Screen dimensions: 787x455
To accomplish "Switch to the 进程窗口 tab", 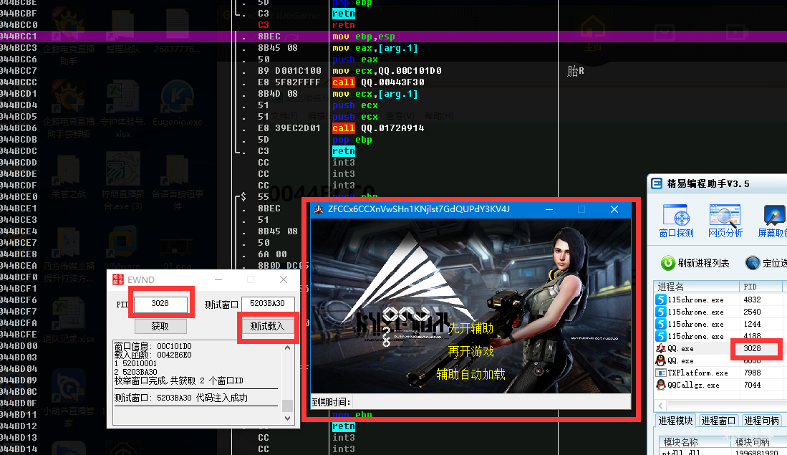I will [718, 421].
